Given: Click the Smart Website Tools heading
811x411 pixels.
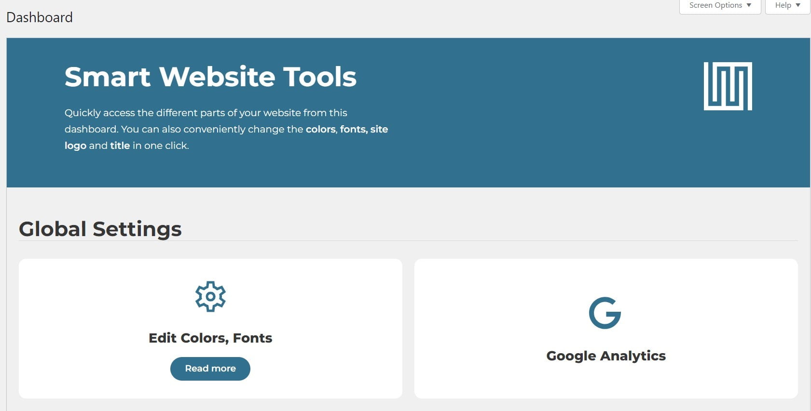Looking at the screenshot, I should coord(210,77).
